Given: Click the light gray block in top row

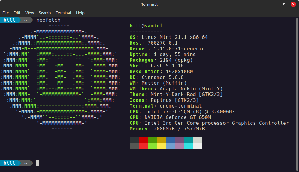Looking at the screenshot, I should click(197, 140).
